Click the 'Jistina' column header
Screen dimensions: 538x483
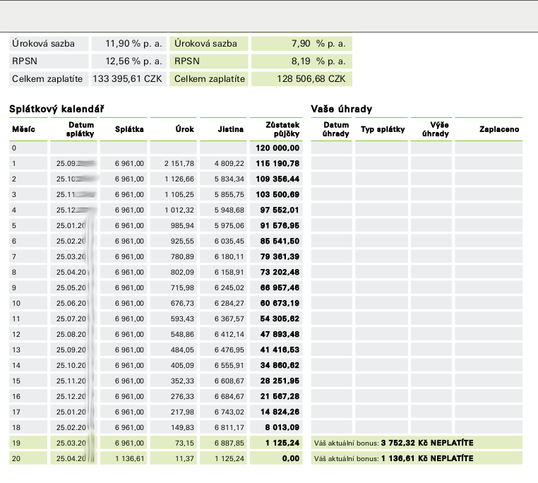pos(232,129)
